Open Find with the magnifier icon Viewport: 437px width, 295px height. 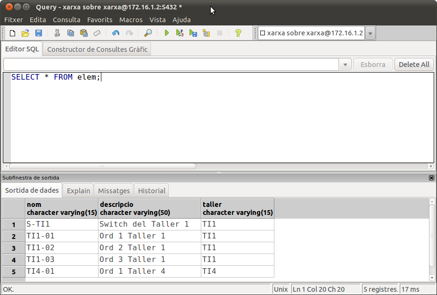148,33
